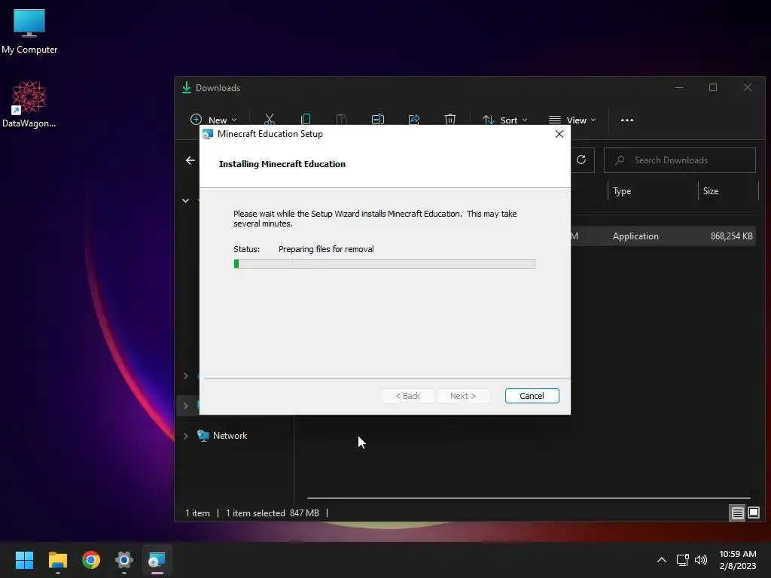Click the Share icon in toolbar
The image size is (771, 578).
pyautogui.click(x=413, y=120)
